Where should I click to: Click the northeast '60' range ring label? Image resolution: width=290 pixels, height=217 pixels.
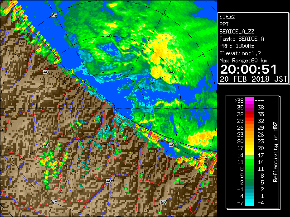[163, 15]
